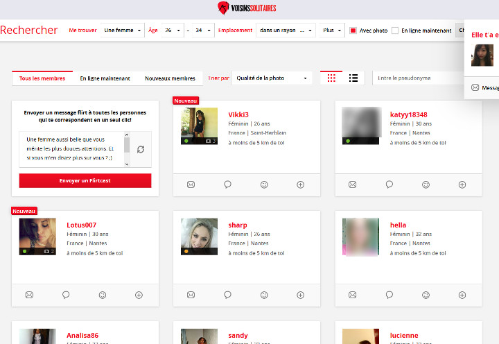499x344 pixels.
Task: Send a smiley wink to katyy18348
Action: tap(426, 184)
